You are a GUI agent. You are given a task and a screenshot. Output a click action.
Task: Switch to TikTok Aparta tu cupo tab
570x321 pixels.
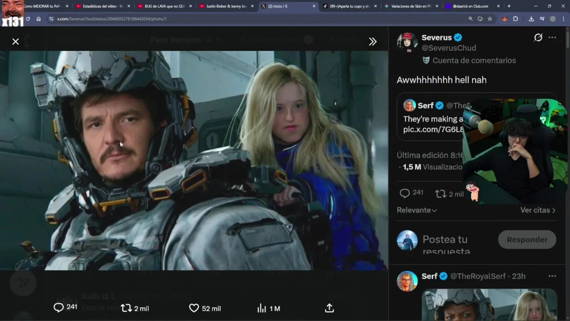[350, 6]
